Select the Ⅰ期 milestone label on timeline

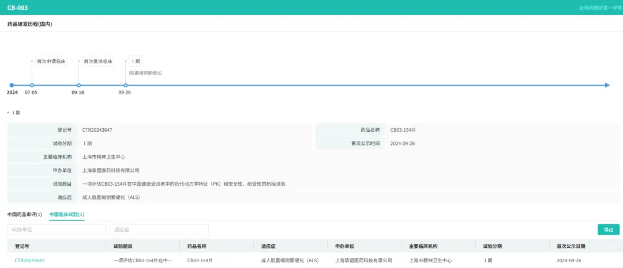coord(136,61)
